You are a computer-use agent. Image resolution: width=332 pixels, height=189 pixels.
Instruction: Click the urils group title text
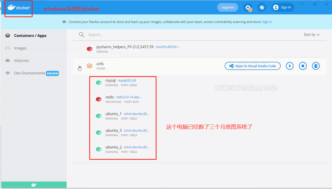tap(100, 64)
